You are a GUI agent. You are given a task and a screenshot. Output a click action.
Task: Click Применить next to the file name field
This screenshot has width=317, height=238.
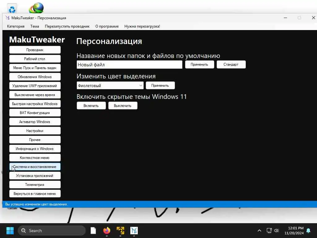tap(200, 64)
